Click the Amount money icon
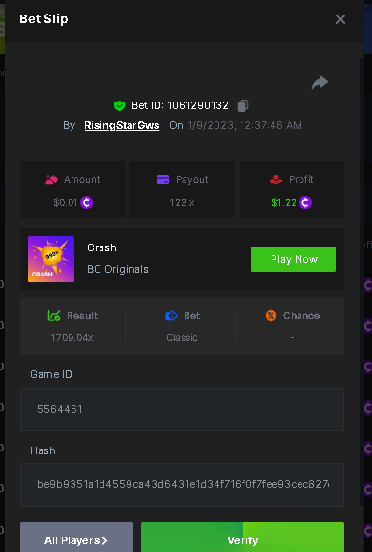This screenshot has height=552, width=372. 51,180
